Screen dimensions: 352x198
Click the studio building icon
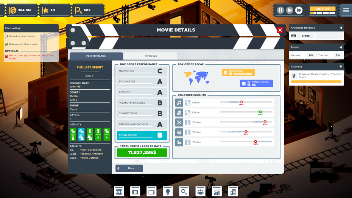[233, 192]
